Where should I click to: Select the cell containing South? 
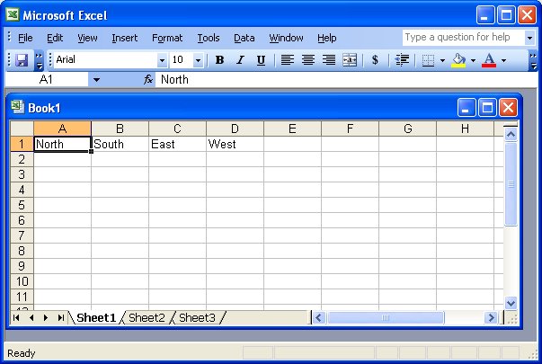[120, 144]
